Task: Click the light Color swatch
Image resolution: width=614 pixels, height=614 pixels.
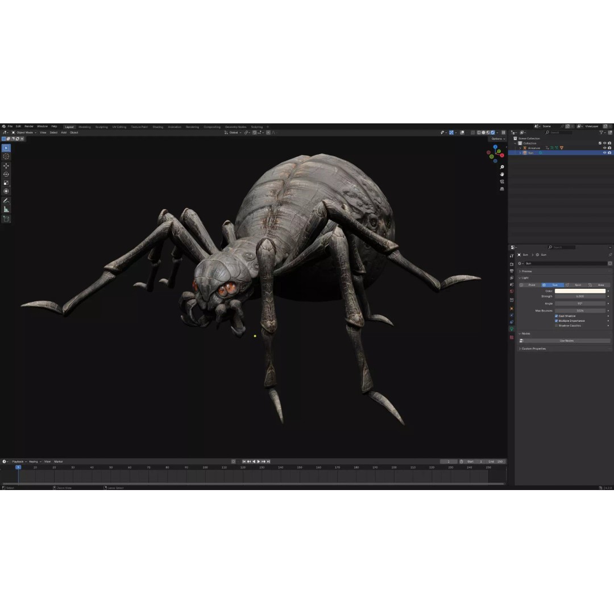Action: pos(580,291)
